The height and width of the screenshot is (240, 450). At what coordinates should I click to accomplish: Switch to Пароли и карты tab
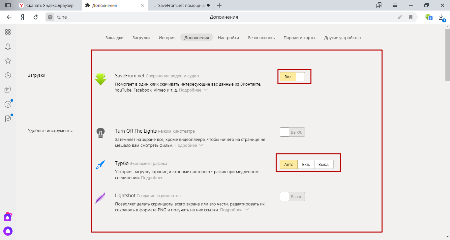tap(299, 38)
